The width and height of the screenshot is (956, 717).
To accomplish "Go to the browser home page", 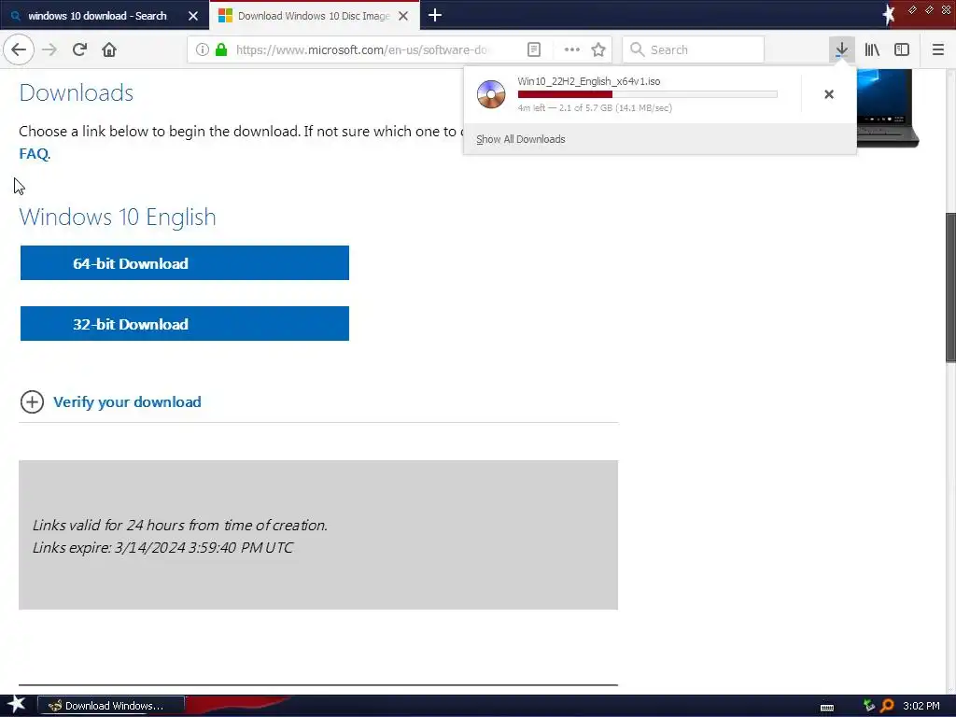I will pyautogui.click(x=109, y=49).
